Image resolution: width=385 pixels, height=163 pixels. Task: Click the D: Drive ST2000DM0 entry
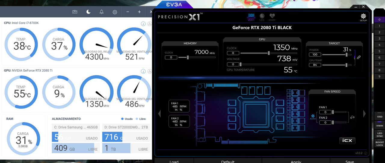126,127
